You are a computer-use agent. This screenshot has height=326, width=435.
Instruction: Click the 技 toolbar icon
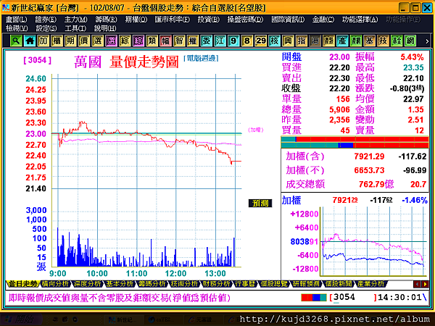click(383, 41)
